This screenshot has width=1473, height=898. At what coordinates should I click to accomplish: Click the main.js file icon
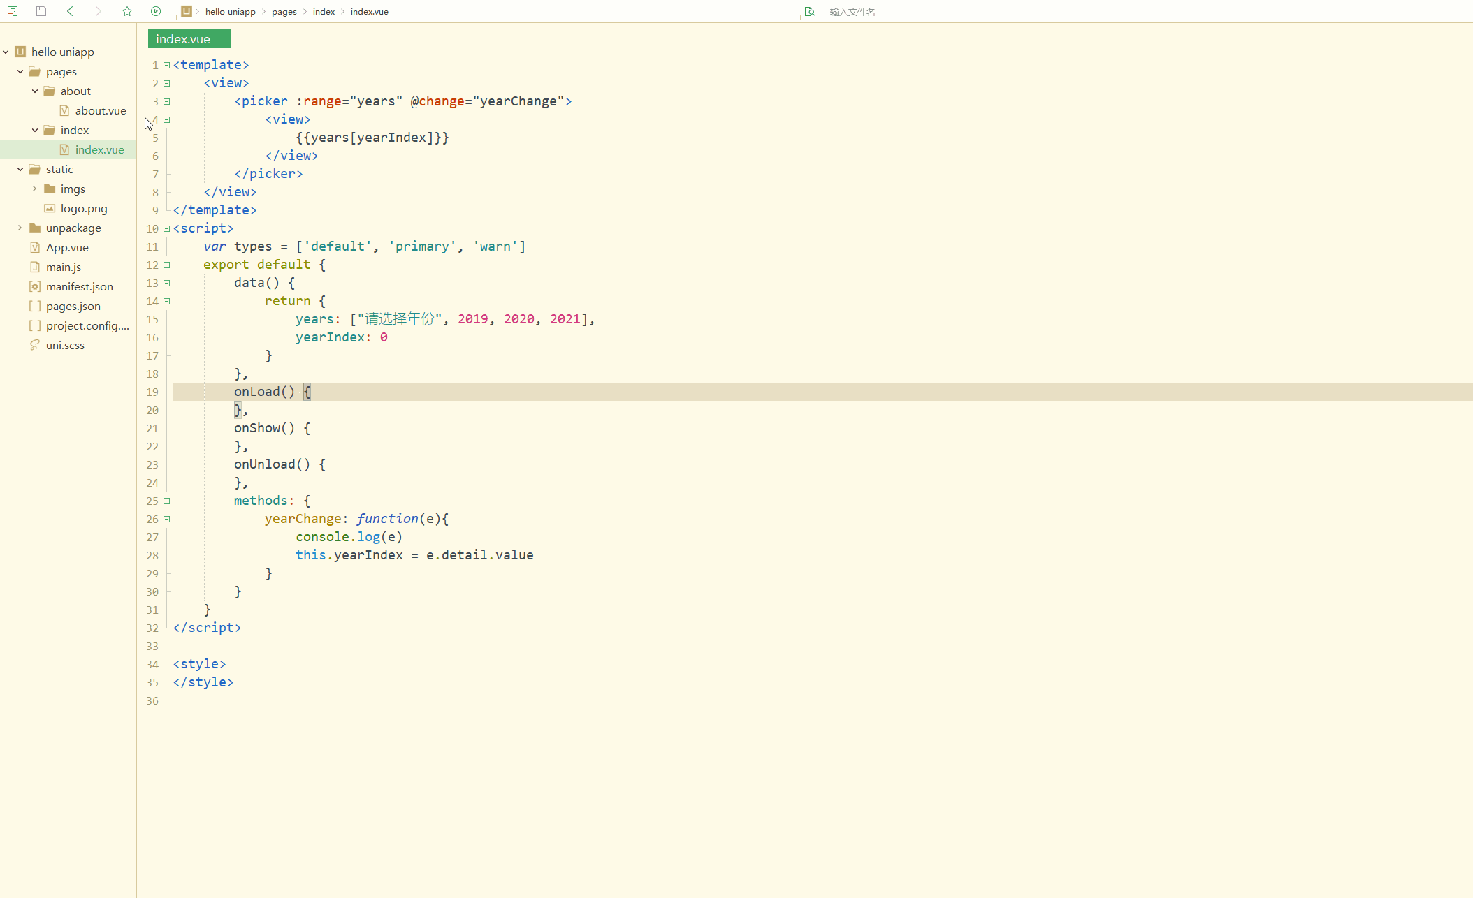[x=35, y=267]
